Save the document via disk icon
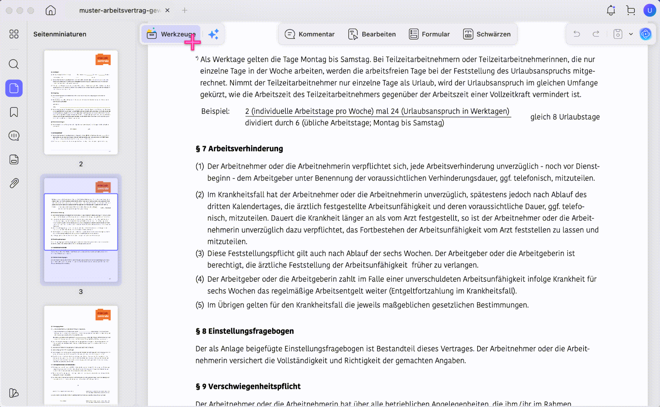 tap(618, 34)
